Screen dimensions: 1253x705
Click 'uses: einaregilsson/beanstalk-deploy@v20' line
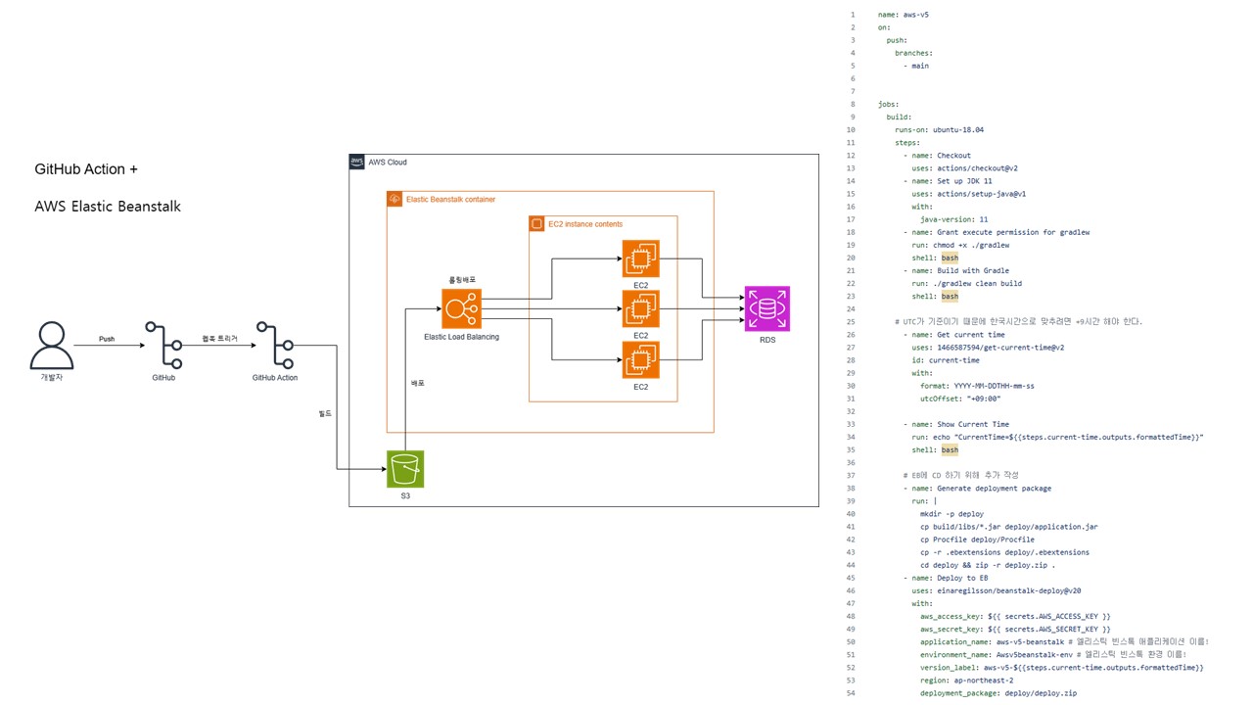(997, 590)
